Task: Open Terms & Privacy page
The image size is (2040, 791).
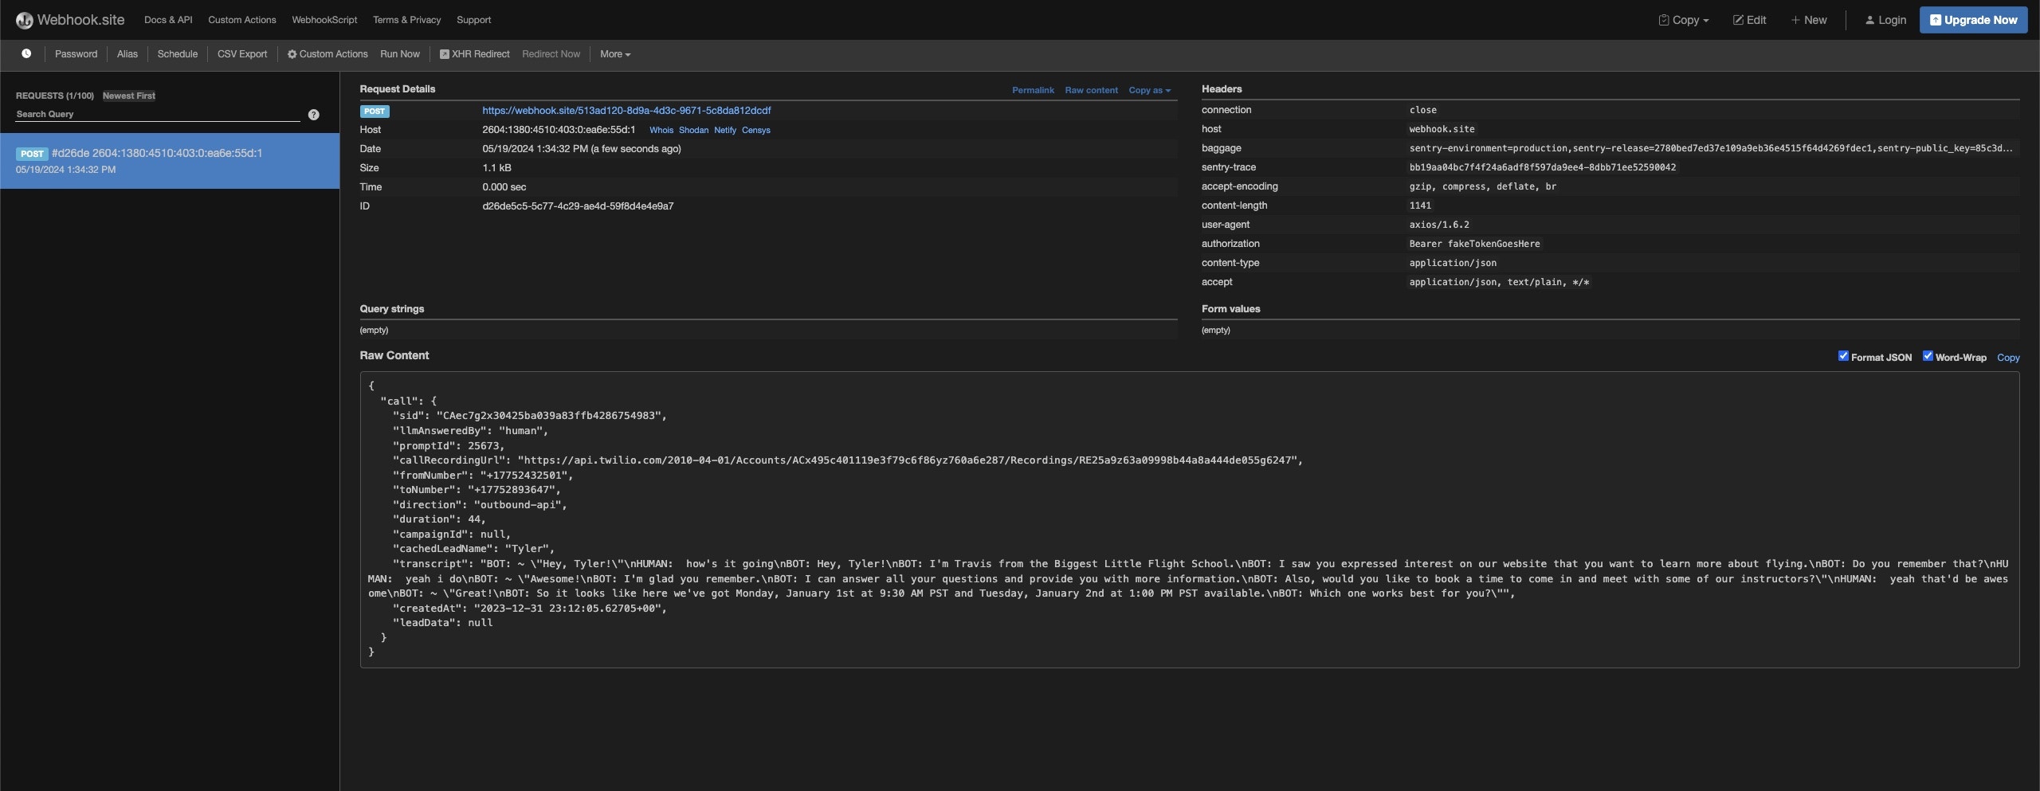Action: (406, 20)
